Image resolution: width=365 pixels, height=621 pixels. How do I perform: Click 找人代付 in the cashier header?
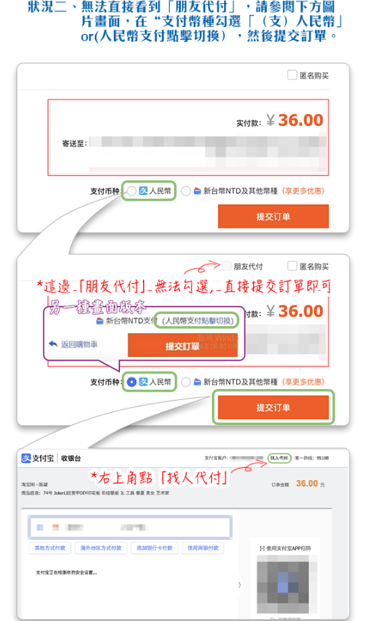click(279, 458)
